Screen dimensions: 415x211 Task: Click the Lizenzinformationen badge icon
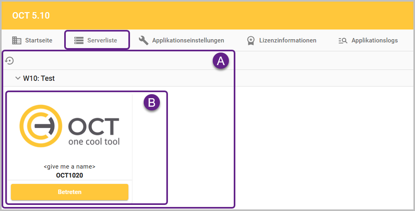click(251, 40)
